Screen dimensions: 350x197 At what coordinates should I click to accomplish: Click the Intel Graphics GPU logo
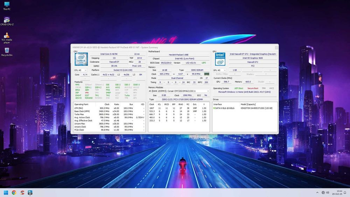pos(220,59)
